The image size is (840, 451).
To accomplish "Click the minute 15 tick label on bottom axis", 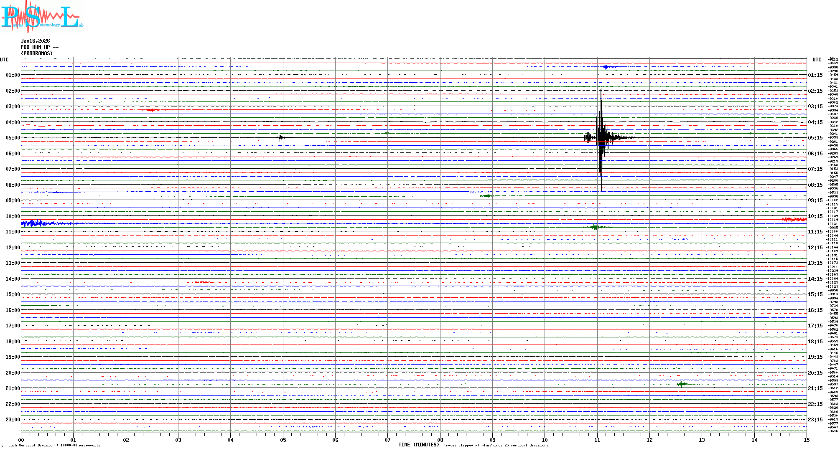I will coord(806,440).
